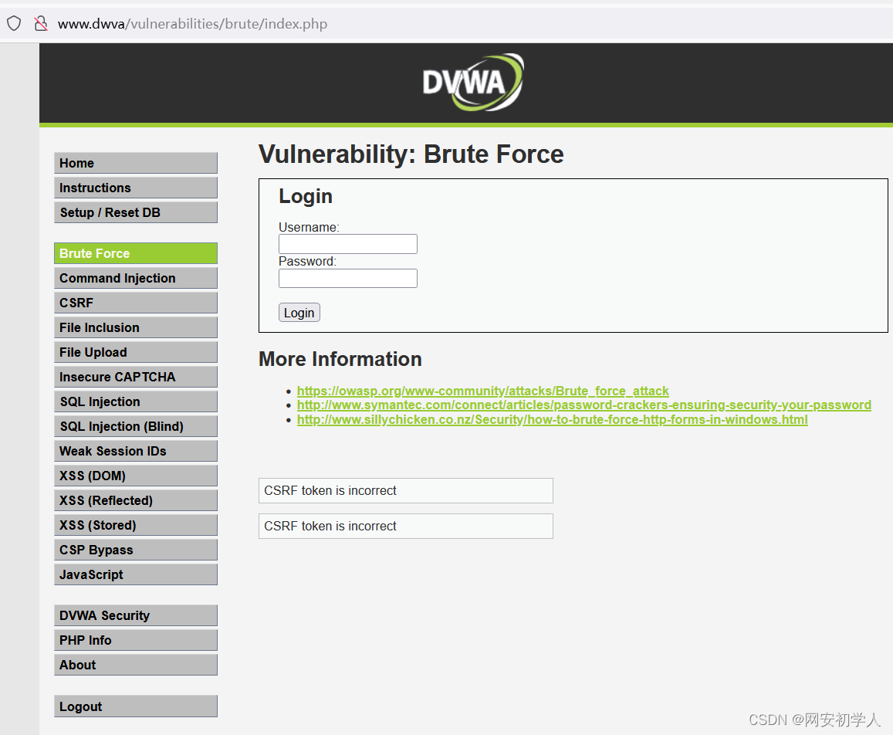The height and width of the screenshot is (735, 893).
Task: Navigate to CSP Bypass
Action: [x=136, y=550]
